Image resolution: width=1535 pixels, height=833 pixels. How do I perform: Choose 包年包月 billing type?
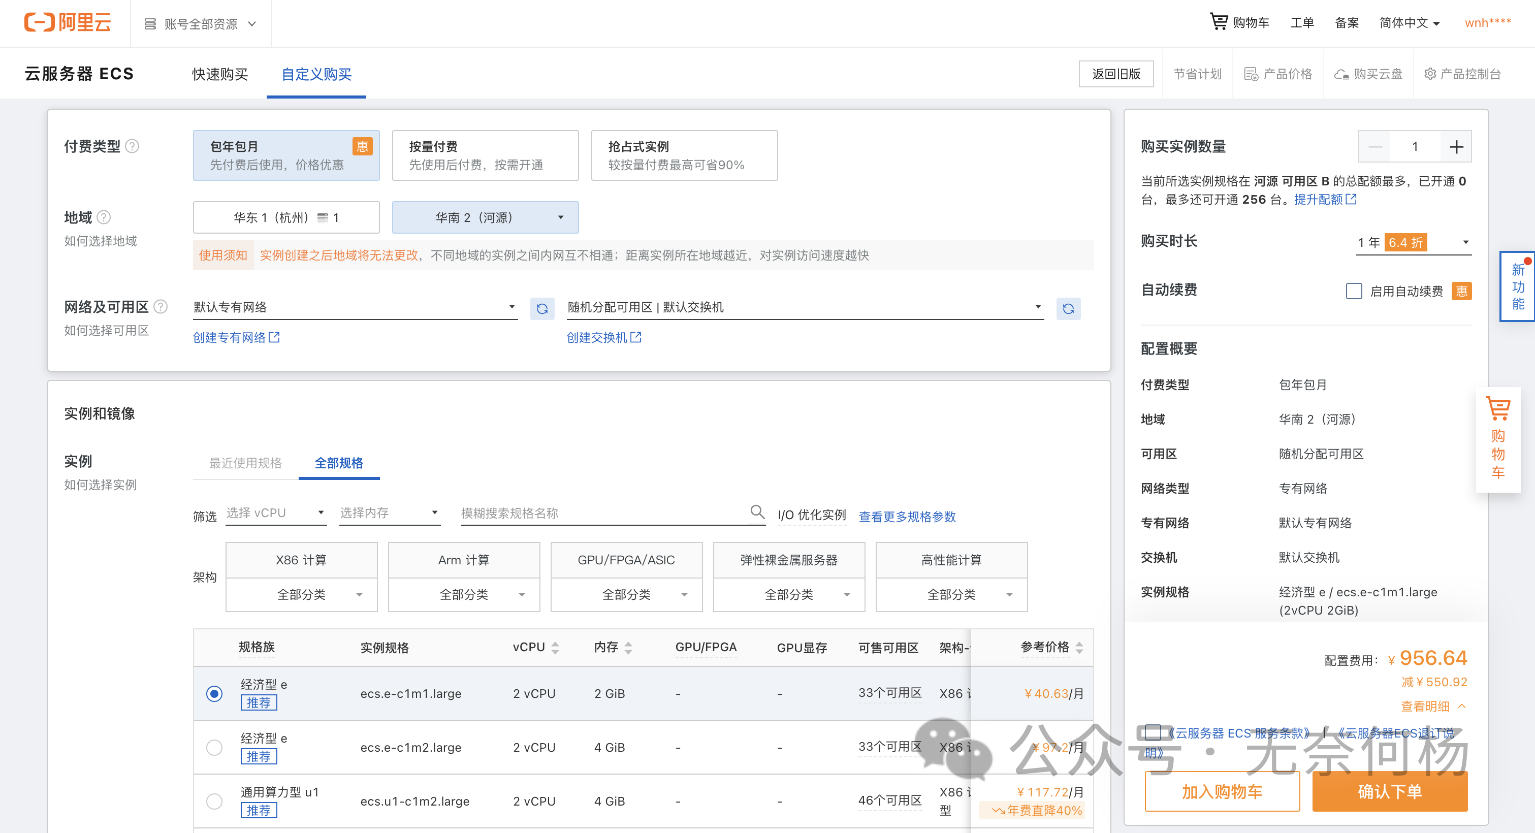[286, 155]
